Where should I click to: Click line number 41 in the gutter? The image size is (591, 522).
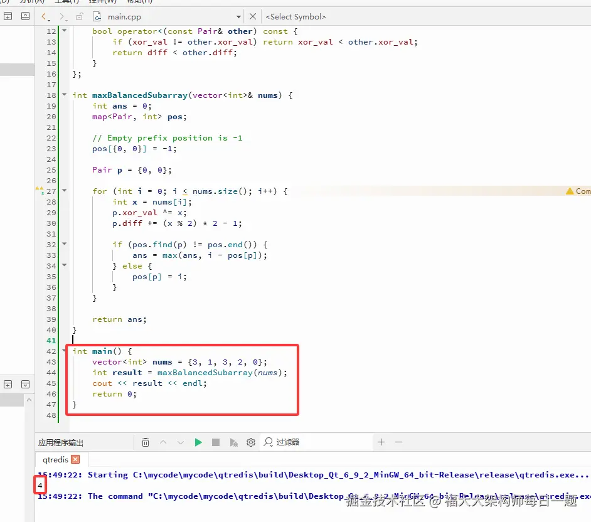(x=51, y=341)
